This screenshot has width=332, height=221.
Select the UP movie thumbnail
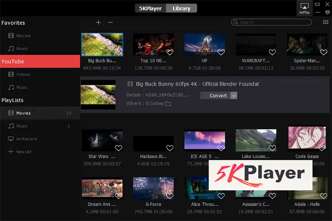click(205, 44)
